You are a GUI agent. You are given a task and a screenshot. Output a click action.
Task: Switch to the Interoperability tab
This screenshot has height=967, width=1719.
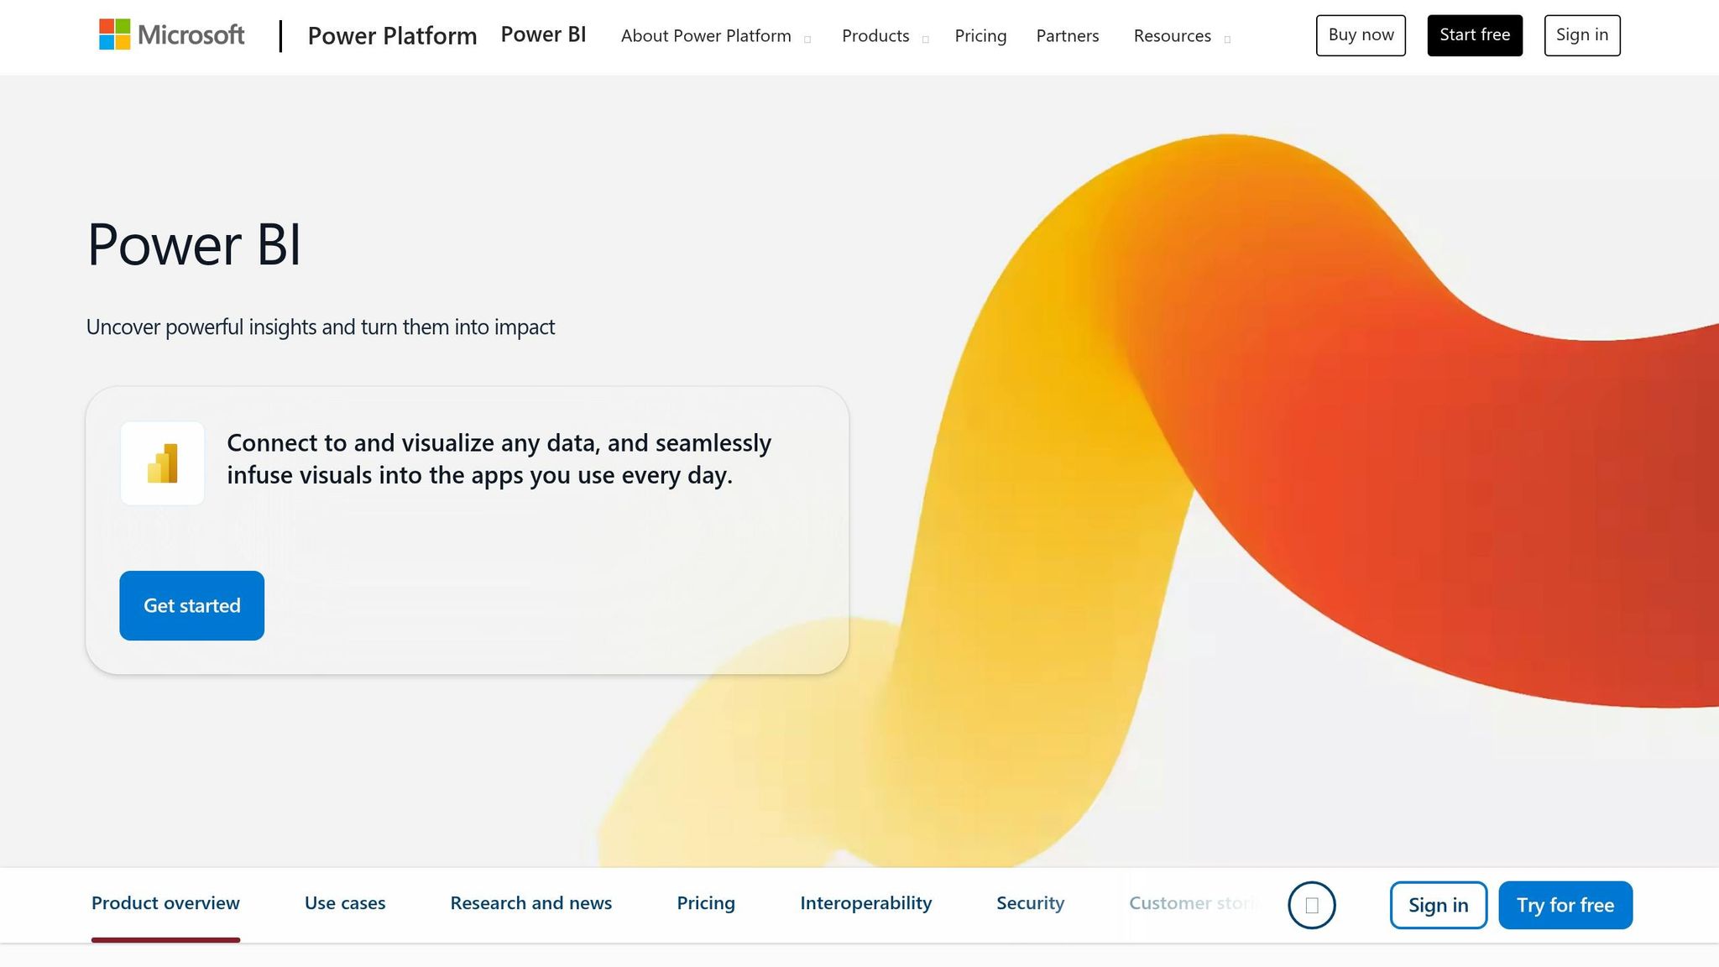865,903
